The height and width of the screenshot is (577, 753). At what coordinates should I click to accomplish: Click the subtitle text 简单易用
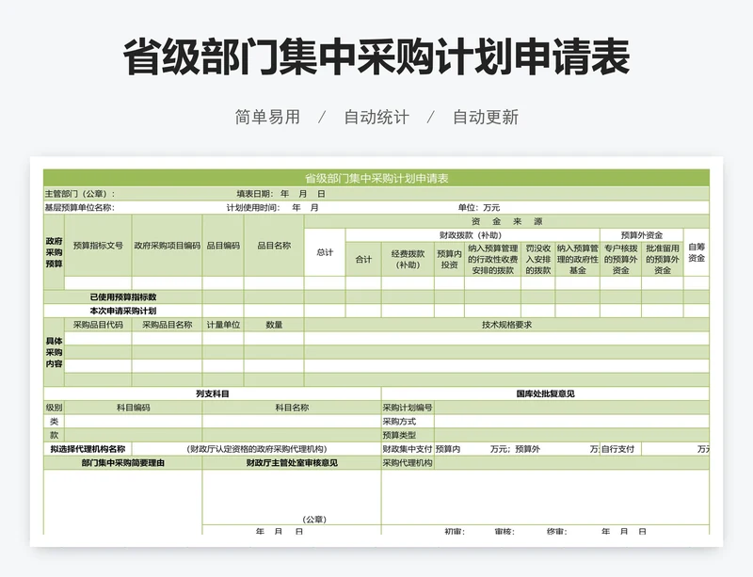click(267, 118)
